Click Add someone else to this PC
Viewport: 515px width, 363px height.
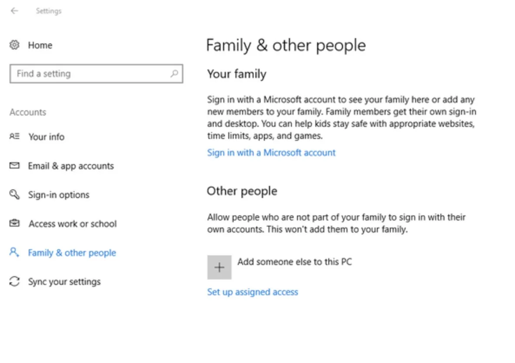click(295, 261)
